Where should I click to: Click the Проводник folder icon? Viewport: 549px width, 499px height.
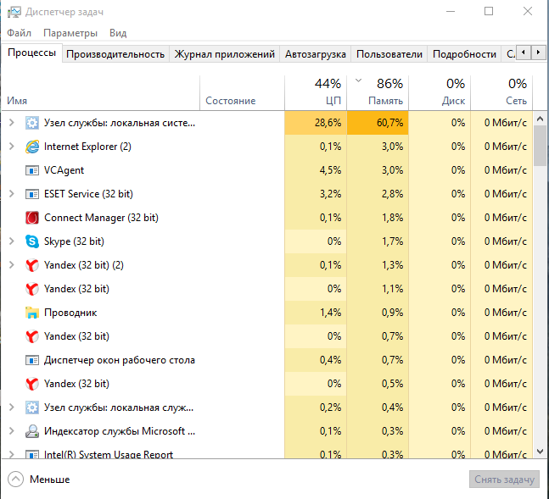(32, 313)
